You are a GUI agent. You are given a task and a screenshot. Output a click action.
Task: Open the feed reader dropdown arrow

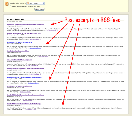44,3
